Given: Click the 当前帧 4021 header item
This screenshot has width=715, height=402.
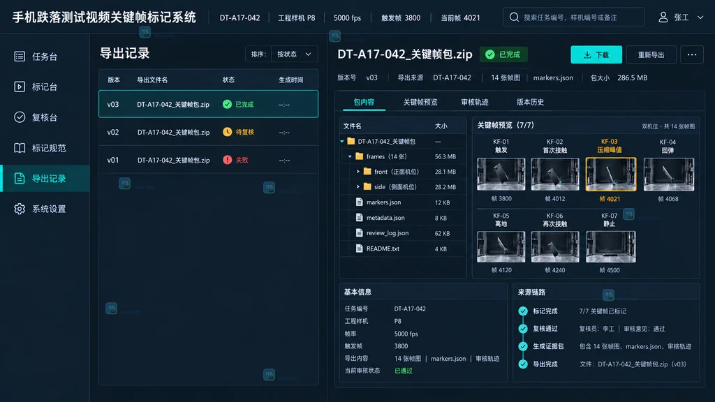Looking at the screenshot, I should 460,17.
